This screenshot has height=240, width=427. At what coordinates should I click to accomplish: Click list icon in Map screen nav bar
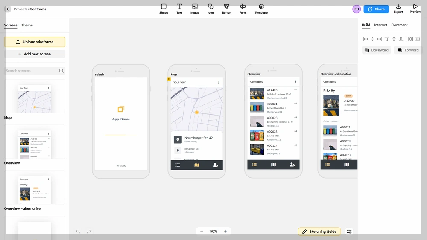tap(178, 165)
